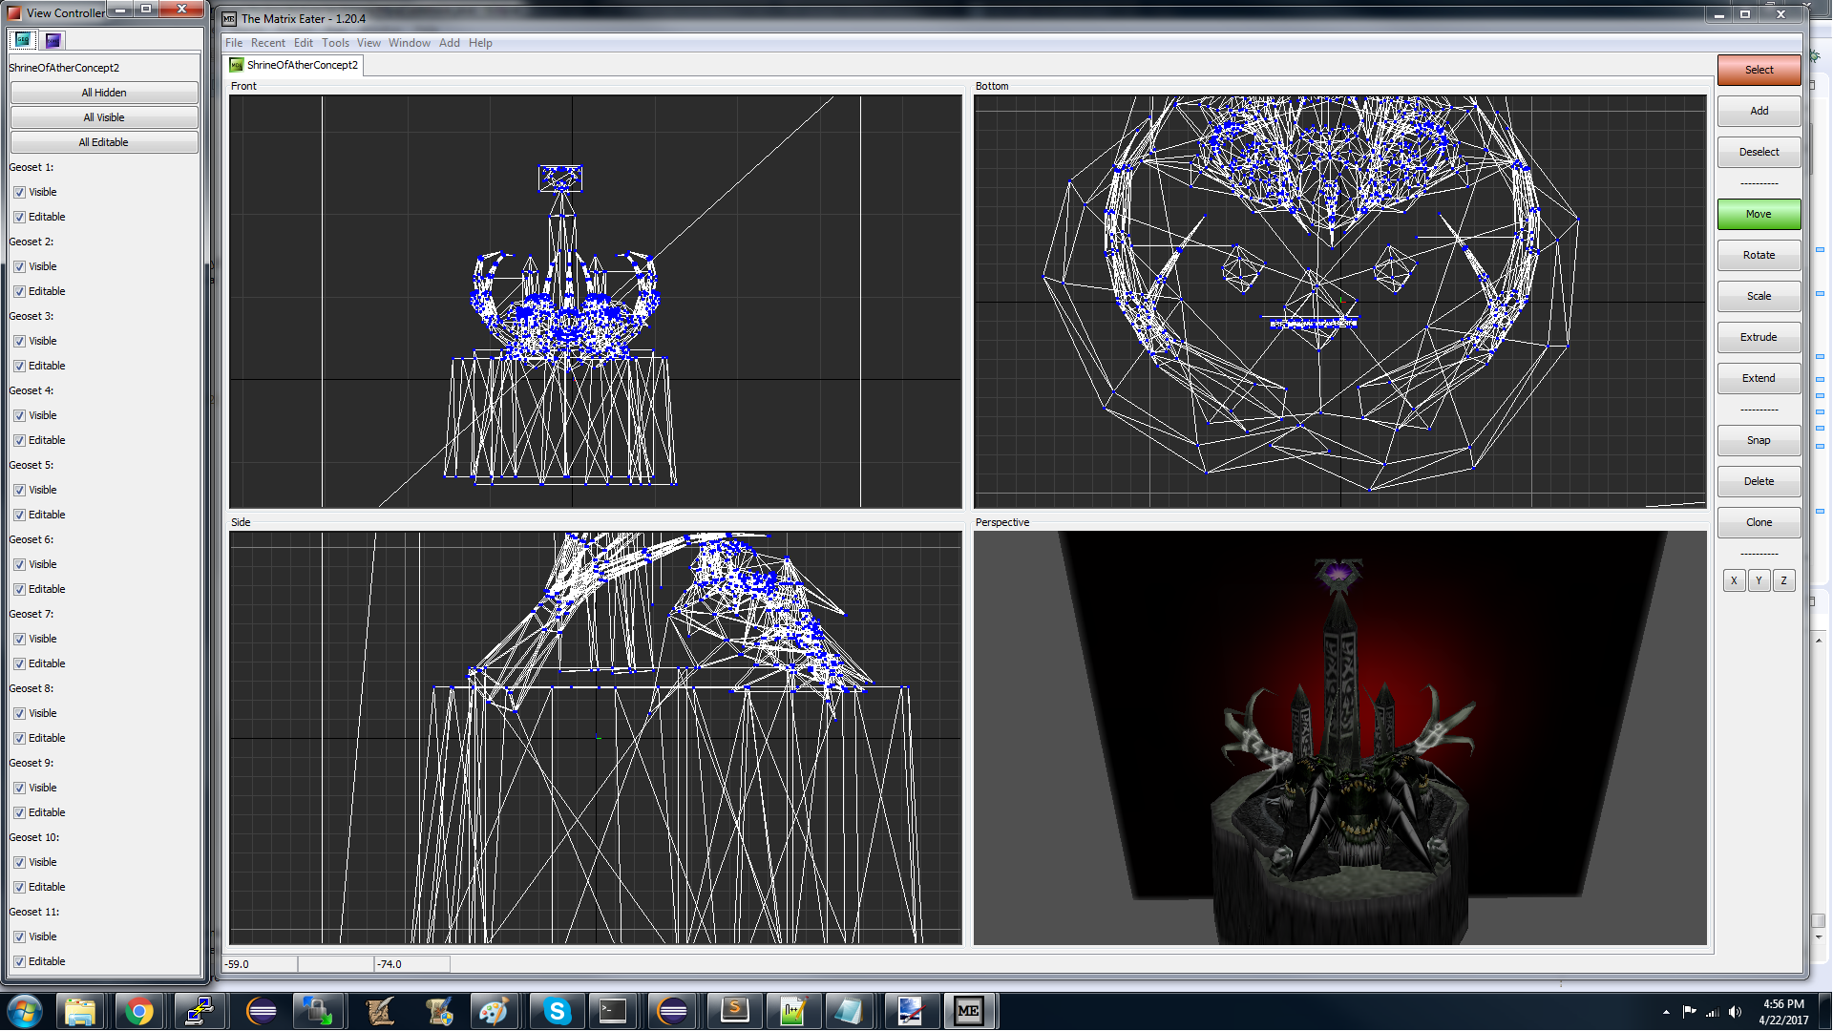Activate the green Move tool button

click(x=1759, y=214)
